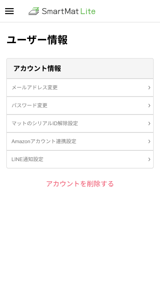160x285 pixels.
Task: Open the hamburger navigation menu
Action: coord(9,11)
